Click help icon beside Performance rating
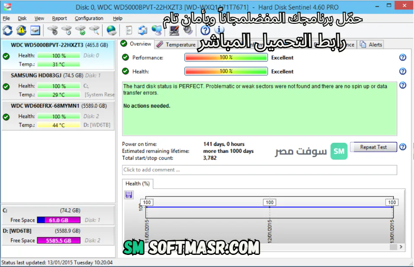The width and height of the screenshot is (414, 267). point(403,57)
